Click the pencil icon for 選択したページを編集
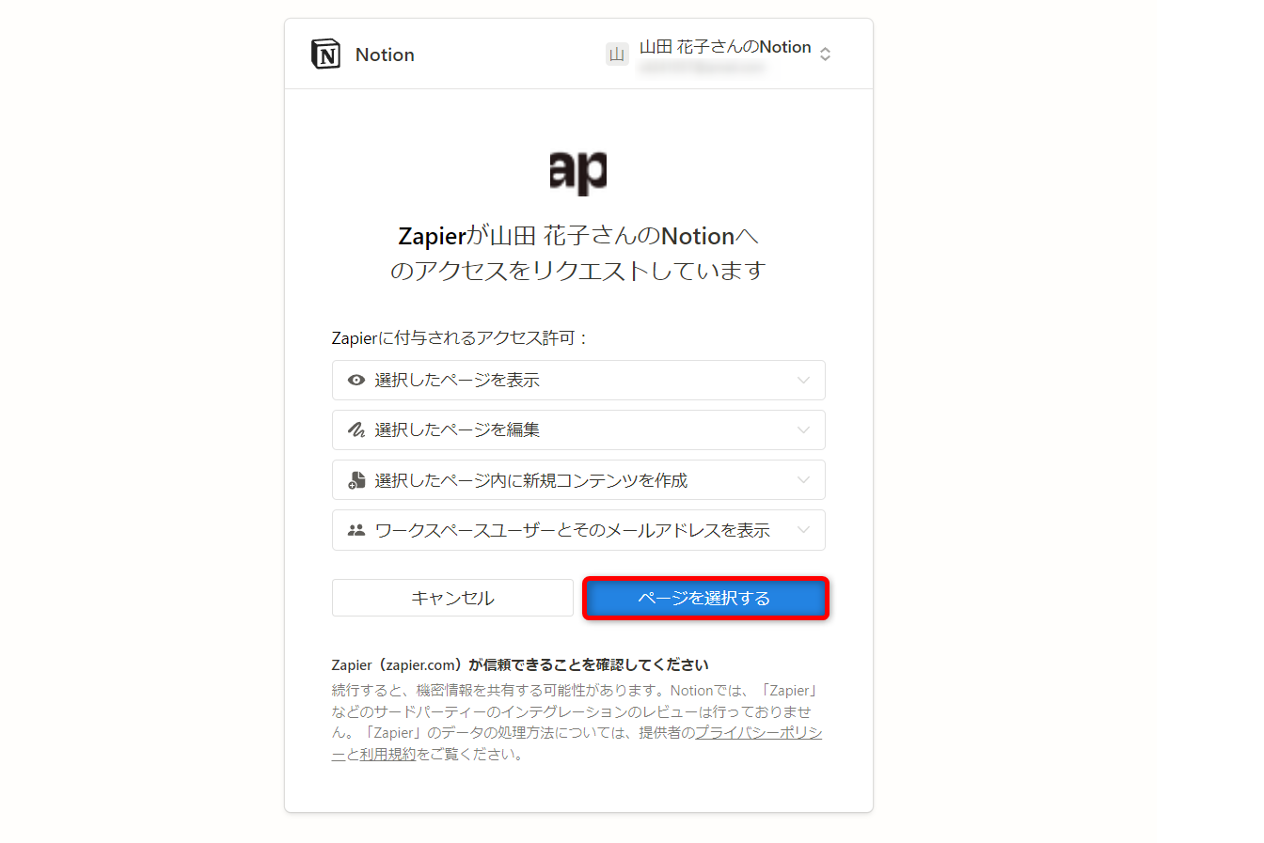The width and height of the screenshot is (1264, 843). [x=356, y=430]
